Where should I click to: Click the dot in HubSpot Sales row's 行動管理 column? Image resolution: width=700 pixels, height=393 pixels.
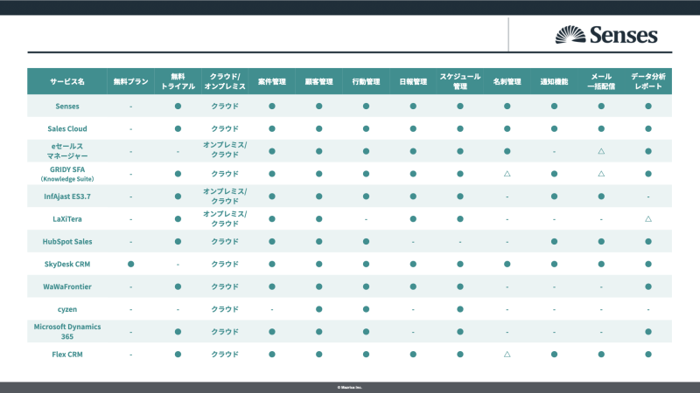(366, 242)
